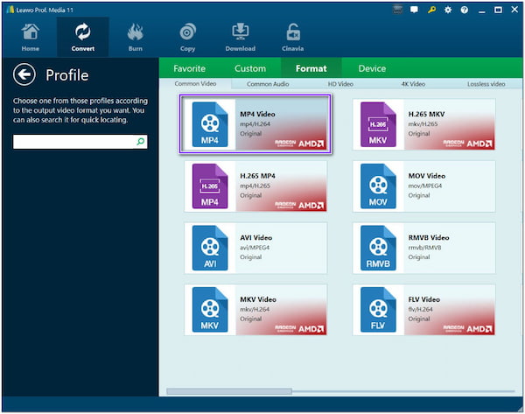The image size is (525, 414).
Task: Open the 4K Video sub-tab
Action: (x=413, y=84)
